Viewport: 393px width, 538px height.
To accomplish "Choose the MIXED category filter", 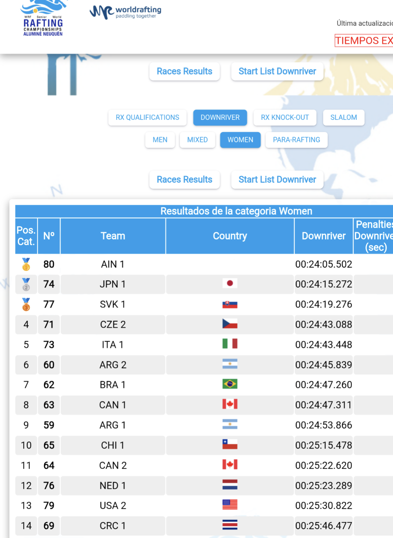I will click(197, 140).
